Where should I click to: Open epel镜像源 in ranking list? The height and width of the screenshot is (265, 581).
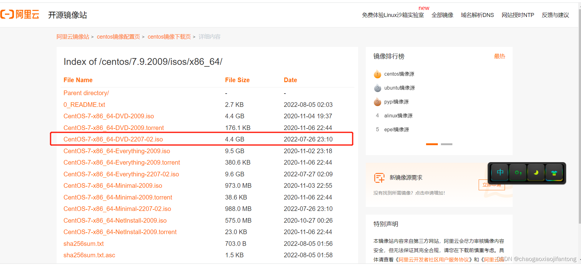pos(396,130)
